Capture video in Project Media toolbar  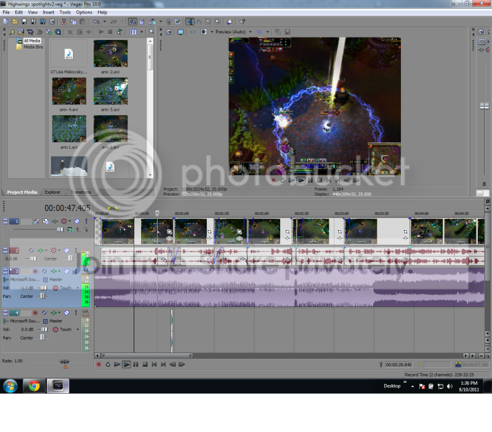30,32
